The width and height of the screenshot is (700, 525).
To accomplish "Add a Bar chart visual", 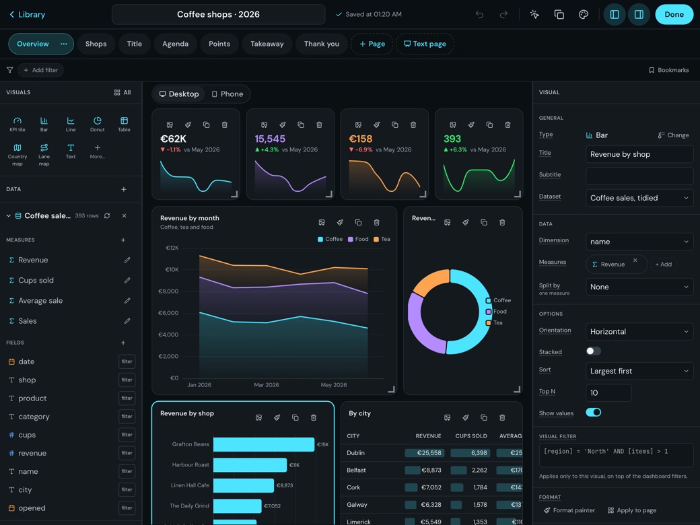I will [44, 124].
